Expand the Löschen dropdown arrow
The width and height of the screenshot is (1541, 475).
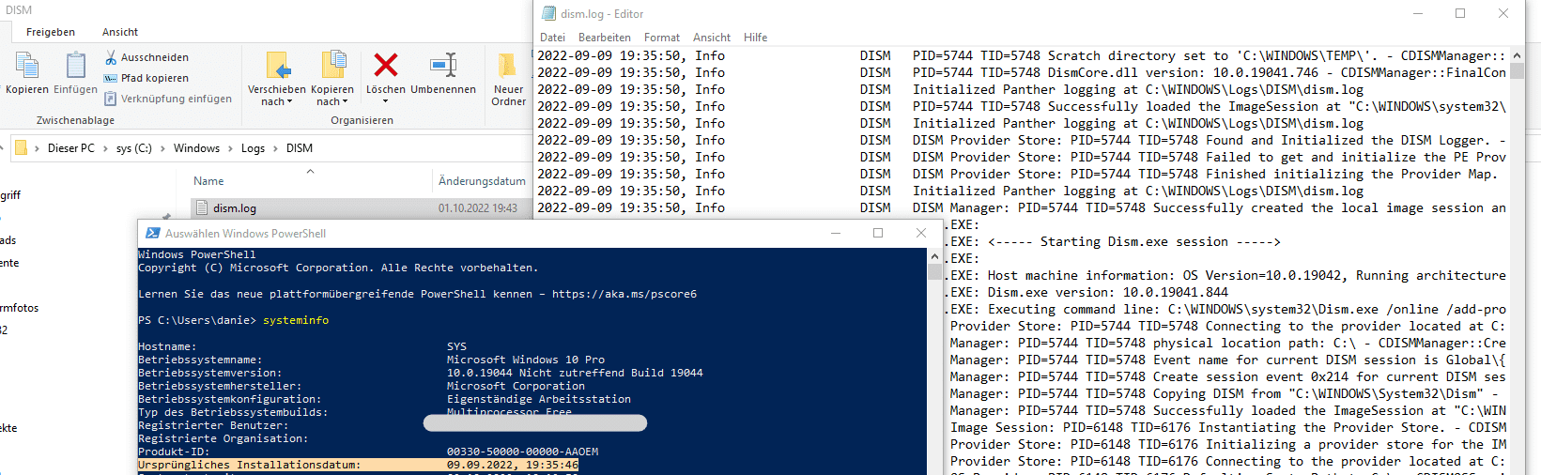385,101
